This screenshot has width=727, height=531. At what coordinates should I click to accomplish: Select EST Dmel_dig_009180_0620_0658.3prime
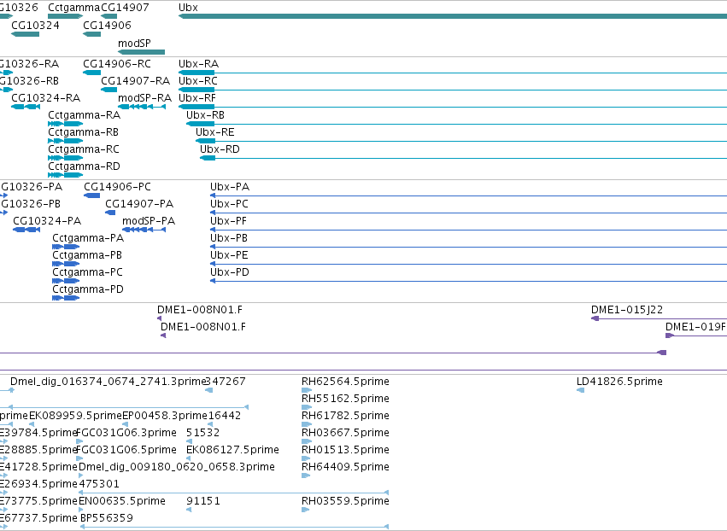[177, 467]
